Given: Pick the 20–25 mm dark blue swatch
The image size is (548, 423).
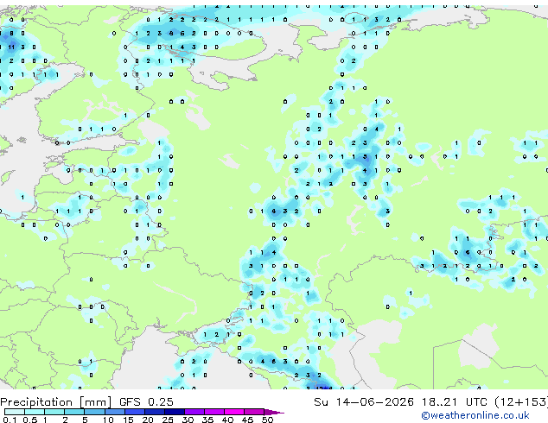Looking at the screenshot, I should pos(155,412).
